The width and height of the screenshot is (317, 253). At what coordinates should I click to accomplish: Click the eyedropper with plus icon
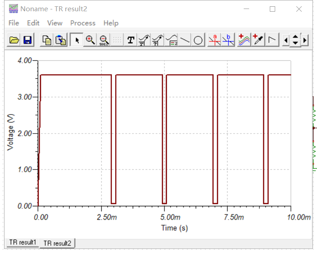pyautogui.click(x=258, y=40)
